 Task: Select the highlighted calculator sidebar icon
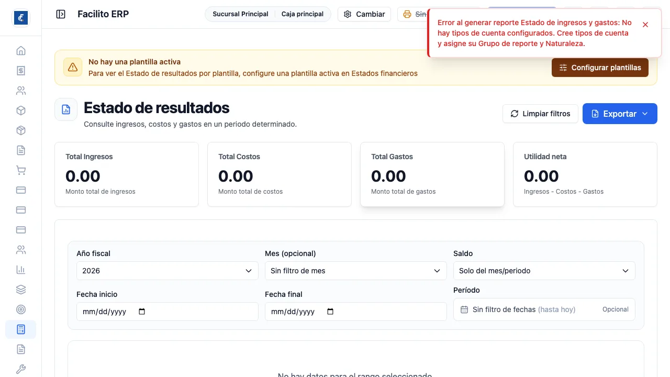(x=21, y=329)
